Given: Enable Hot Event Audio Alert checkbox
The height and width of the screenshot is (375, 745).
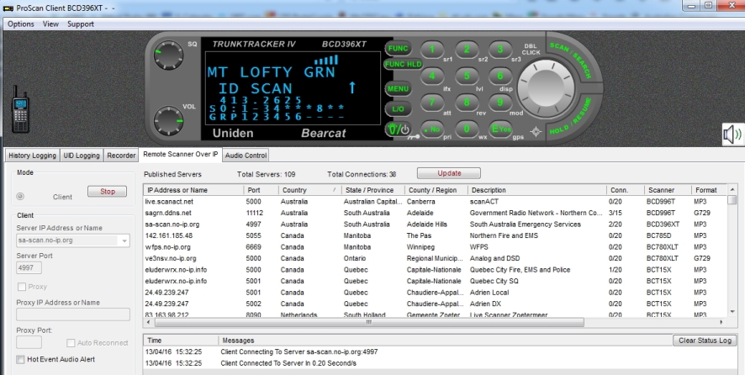Looking at the screenshot, I should click(x=20, y=359).
